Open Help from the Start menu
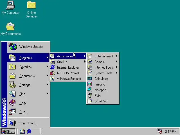Image resolution: width=180 pixels, height=135 pixels. tap(29, 103)
